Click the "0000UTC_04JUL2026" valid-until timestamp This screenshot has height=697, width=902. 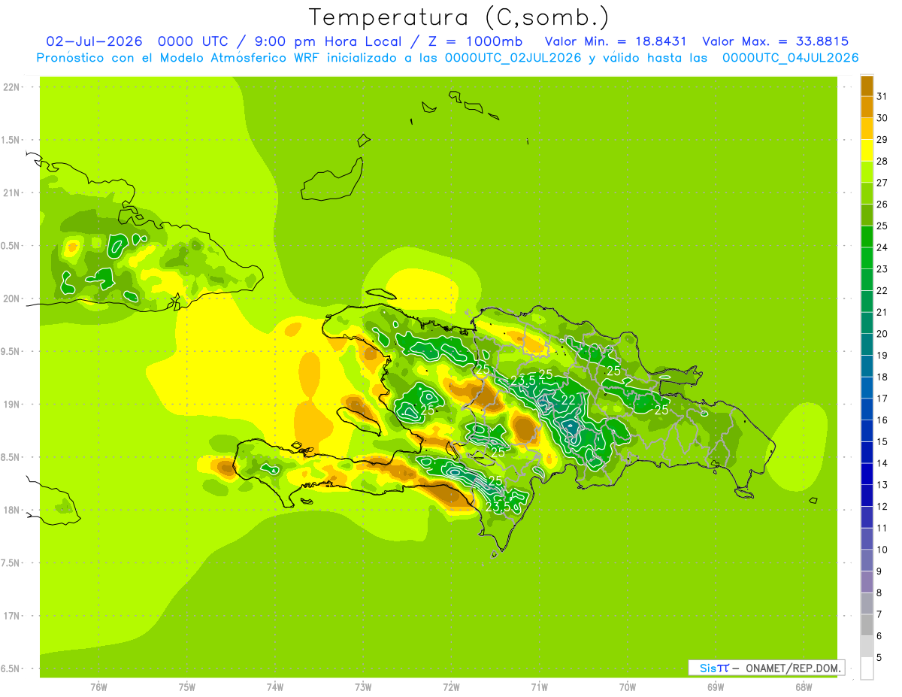790,58
